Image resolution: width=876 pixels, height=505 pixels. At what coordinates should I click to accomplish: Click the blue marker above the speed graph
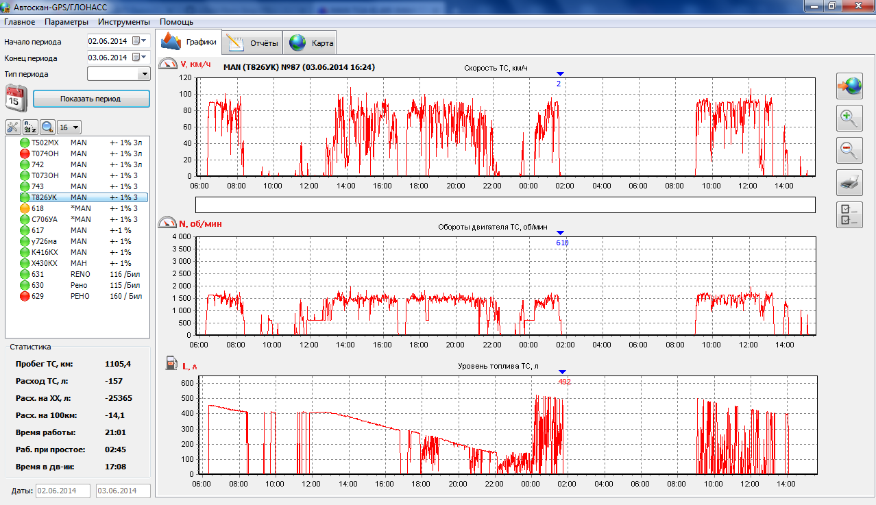point(560,74)
